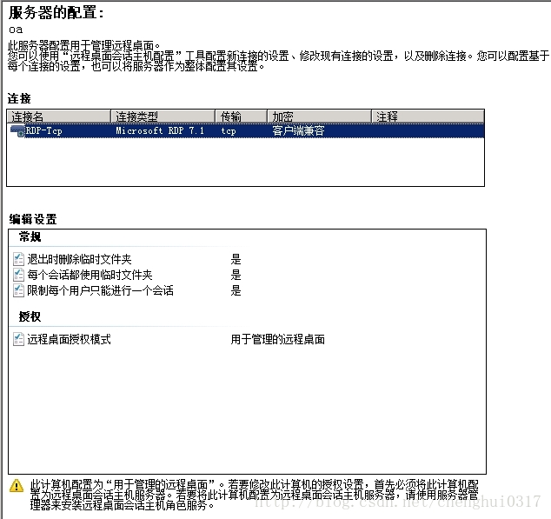Viewport: 551px width, 519px height.
Task: Click the 是 value for 退出时删除临时文件夹
Action: [x=236, y=259]
